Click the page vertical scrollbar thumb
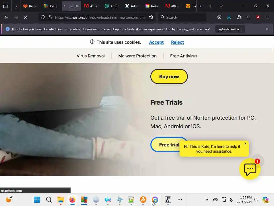 273,48
